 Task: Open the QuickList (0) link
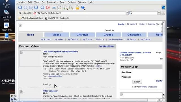pos(153,24)
